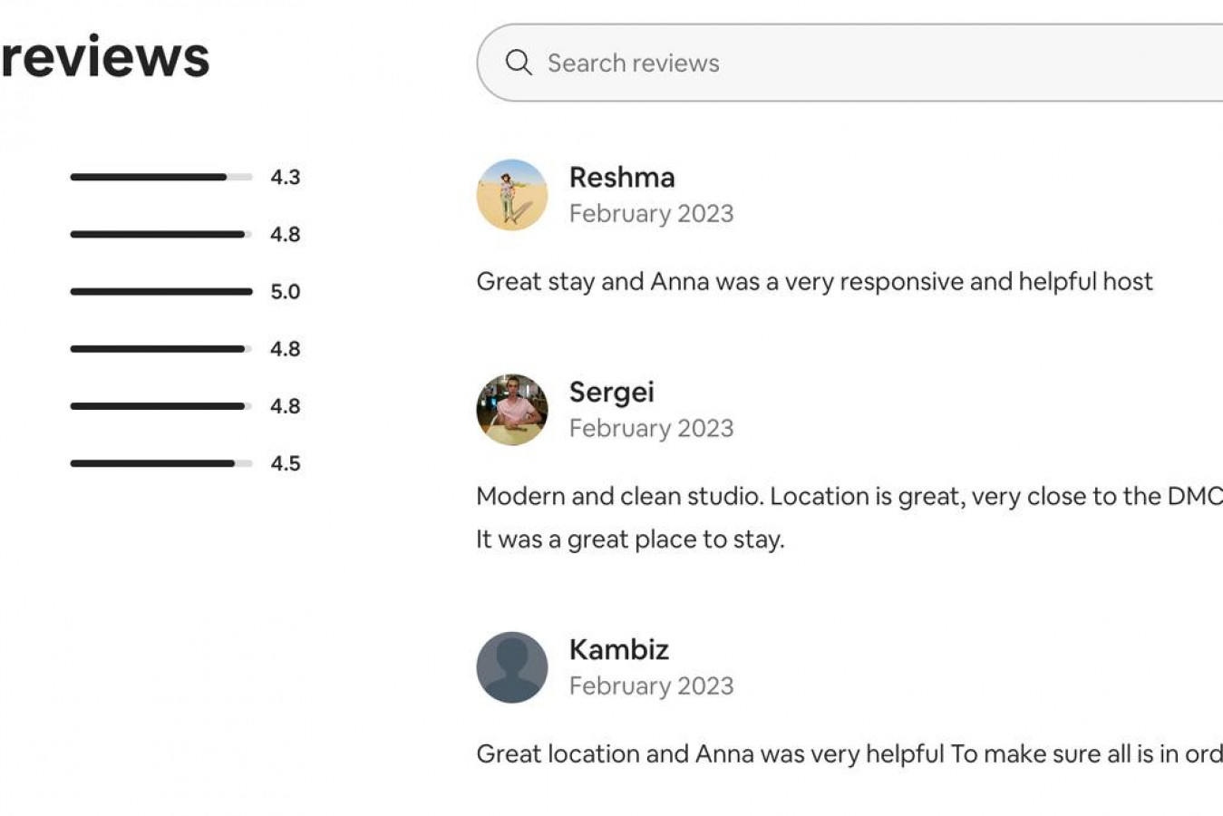This screenshot has width=1223, height=816.
Task: Click the 5.0 rating bar
Action: click(160, 291)
